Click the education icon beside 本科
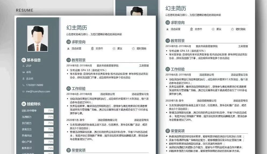 pos(23,72)
